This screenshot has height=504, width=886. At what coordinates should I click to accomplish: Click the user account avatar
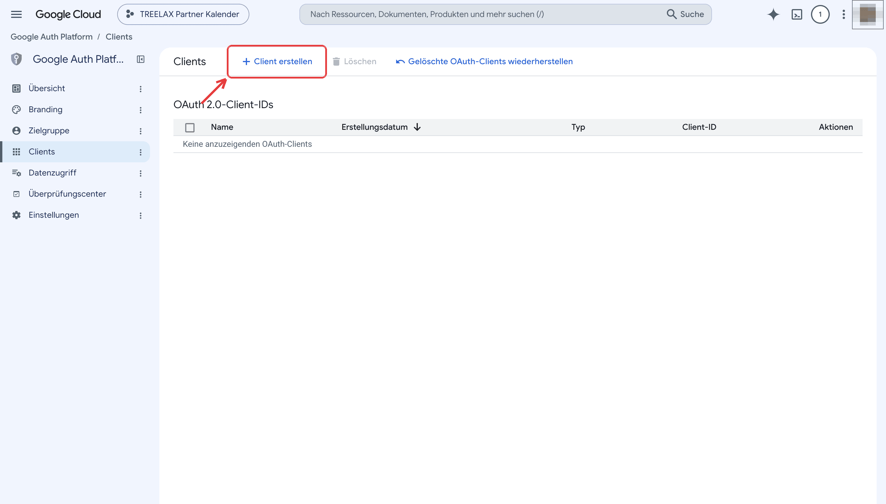pyautogui.click(x=868, y=15)
